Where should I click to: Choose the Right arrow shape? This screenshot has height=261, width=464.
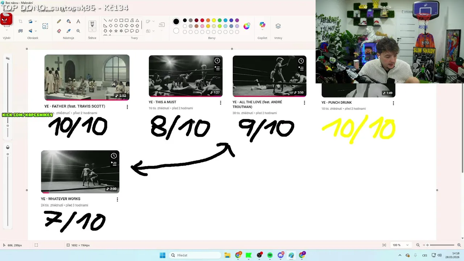click(127, 26)
